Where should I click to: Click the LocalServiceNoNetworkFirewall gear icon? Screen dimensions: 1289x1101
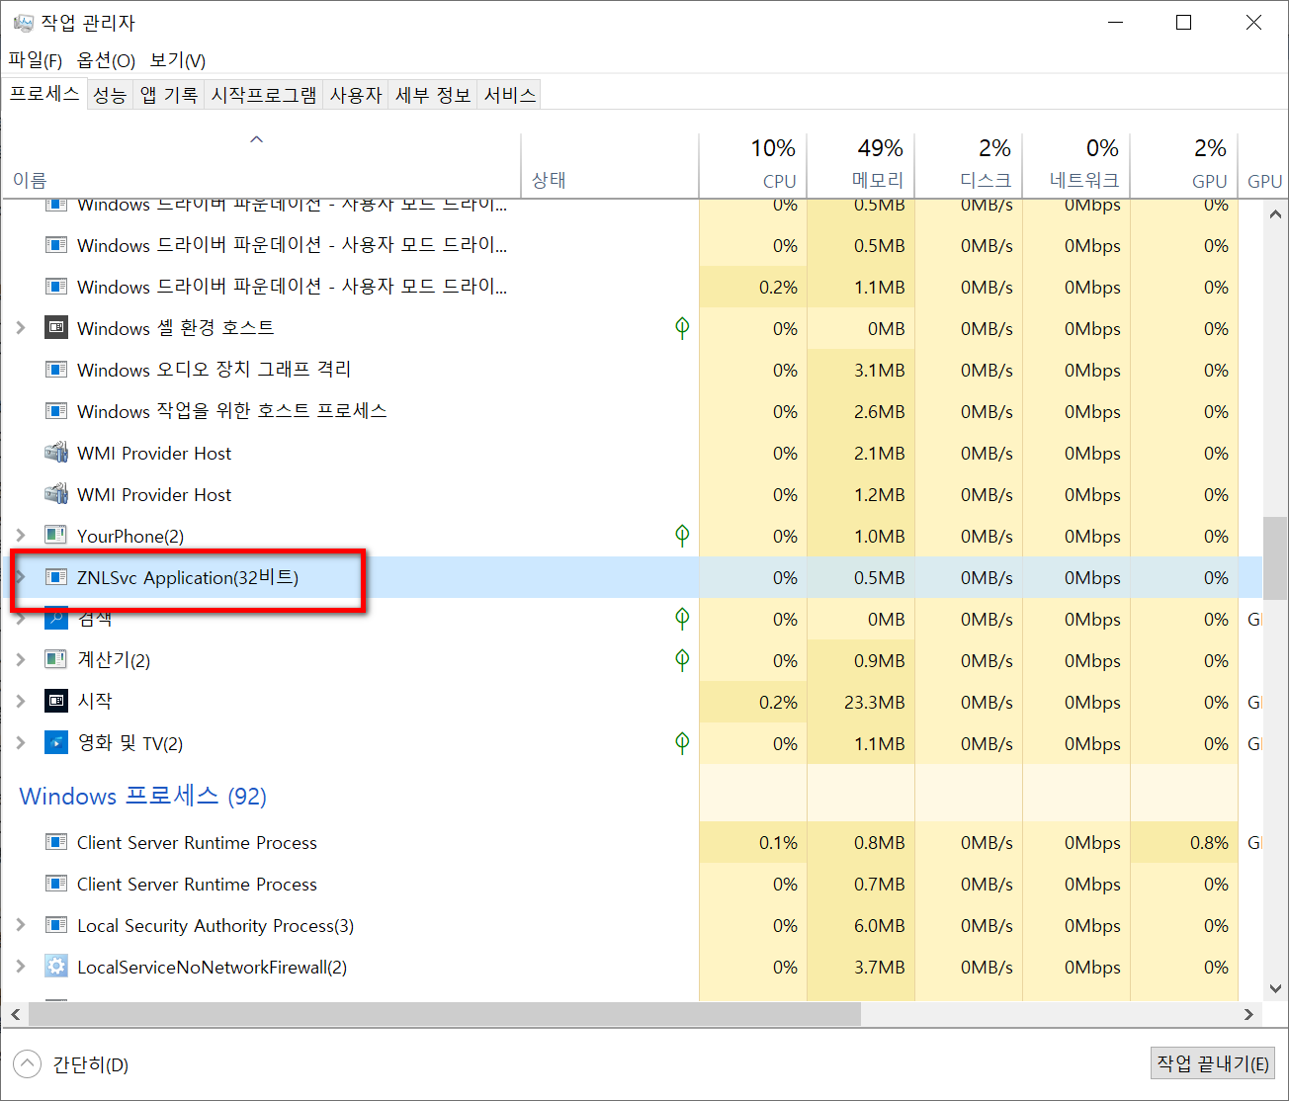tap(56, 967)
